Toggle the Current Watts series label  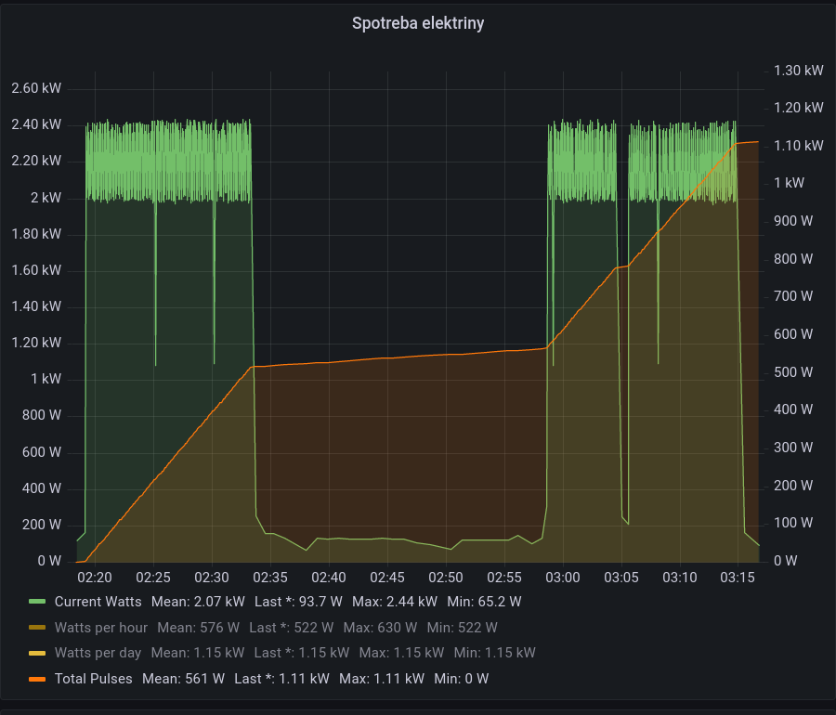point(98,602)
